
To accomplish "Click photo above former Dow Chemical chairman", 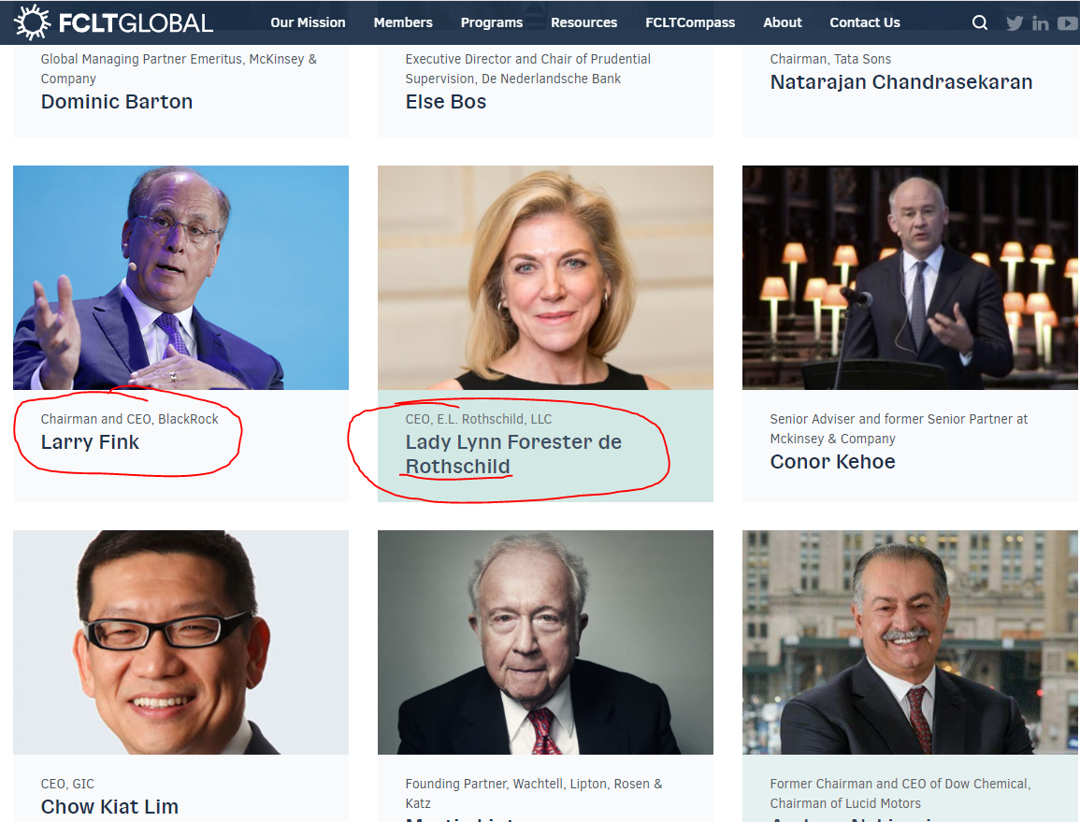I will point(910,642).
